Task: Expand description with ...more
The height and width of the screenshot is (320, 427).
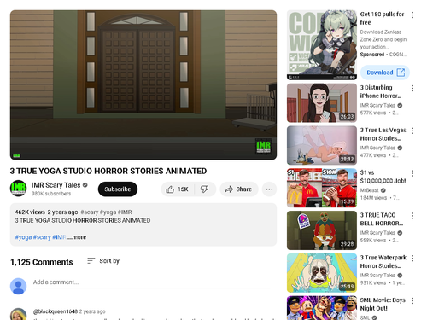Action: click(77, 237)
